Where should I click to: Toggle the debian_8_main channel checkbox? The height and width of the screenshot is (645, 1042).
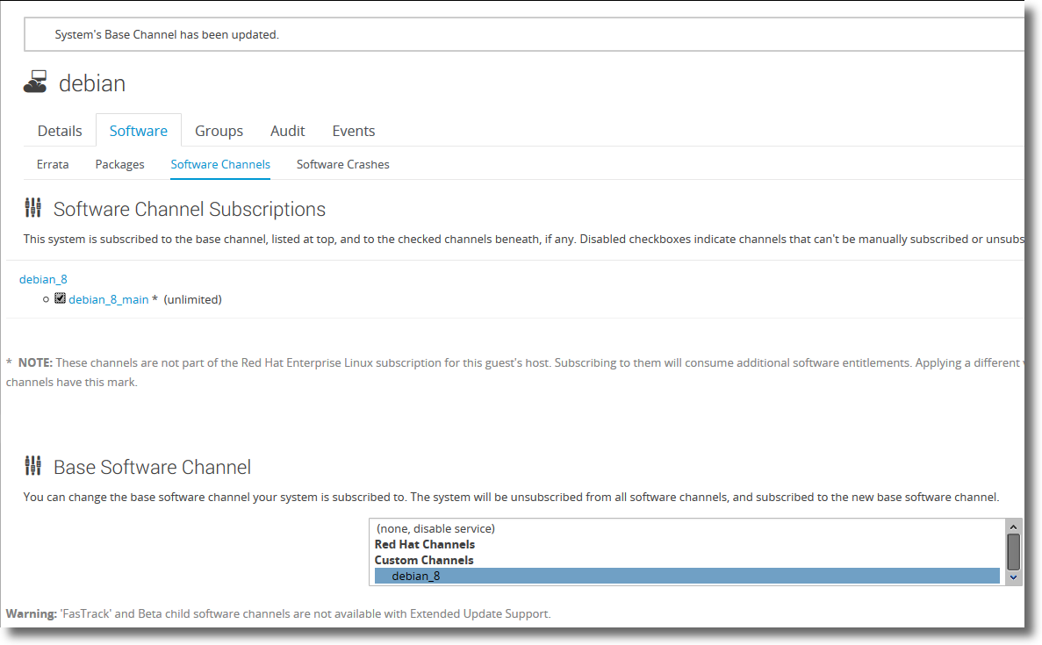coord(60,298)
